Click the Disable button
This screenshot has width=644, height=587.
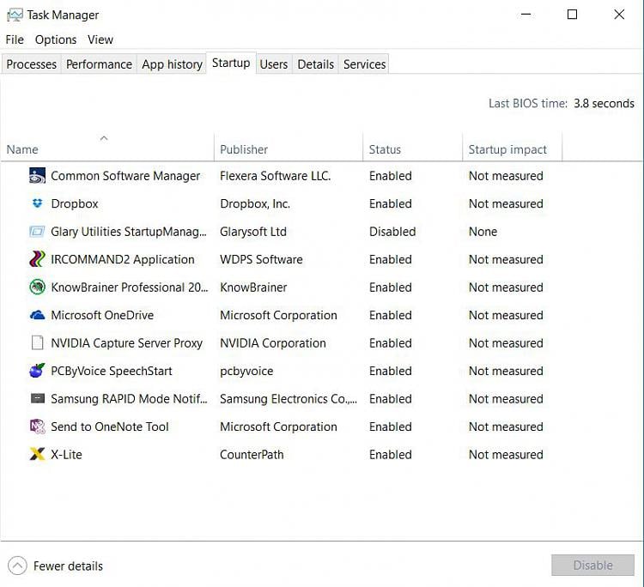[592, 566]
